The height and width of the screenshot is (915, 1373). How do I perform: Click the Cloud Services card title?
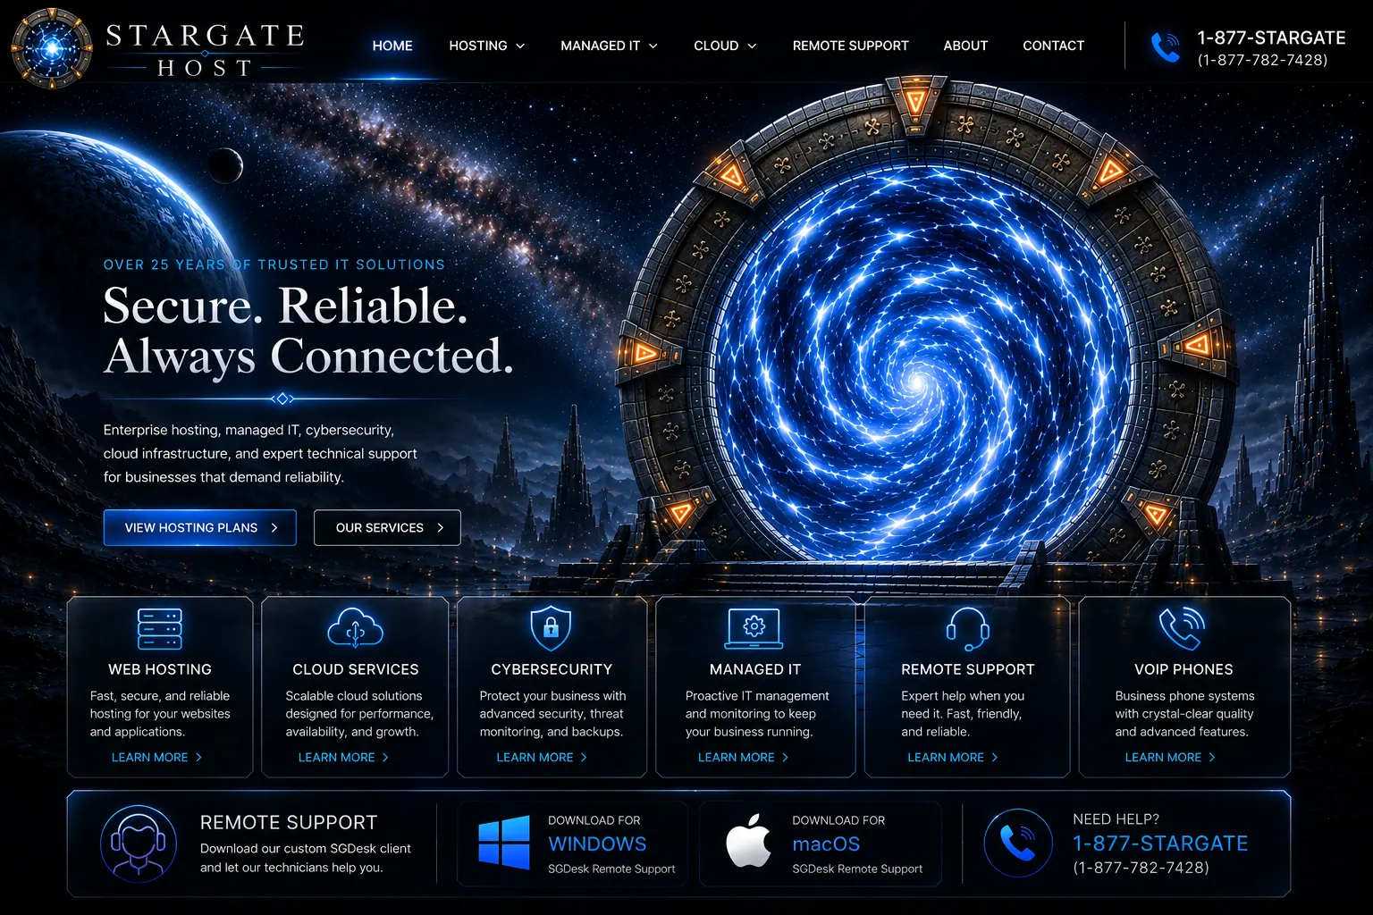pos(356,669)
